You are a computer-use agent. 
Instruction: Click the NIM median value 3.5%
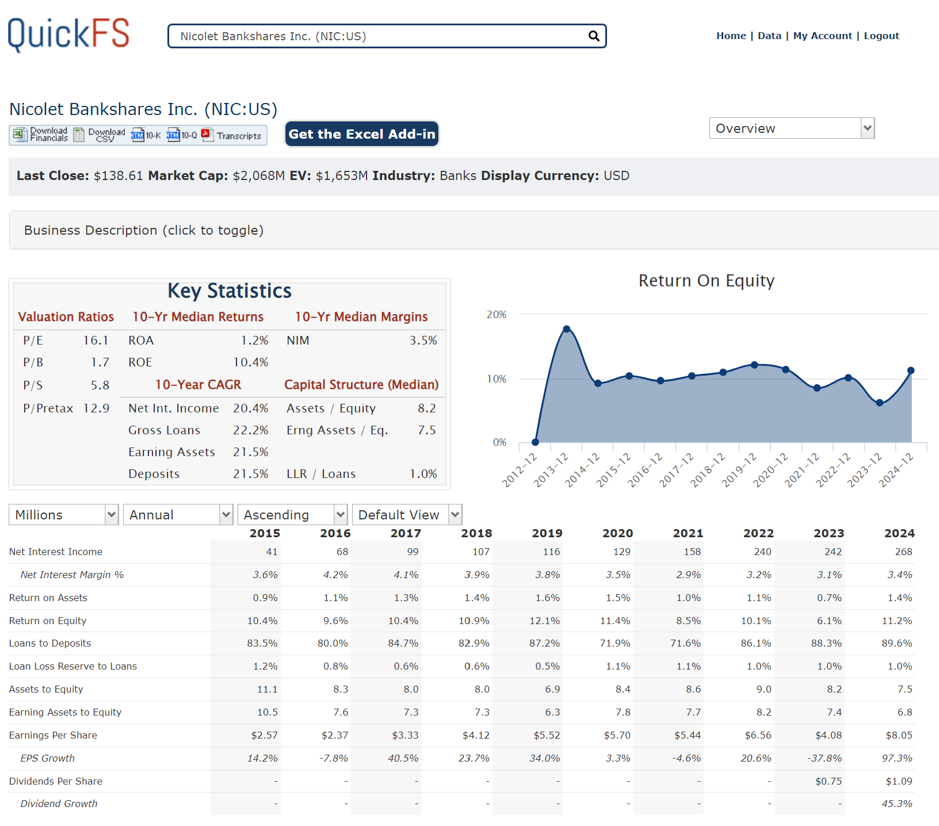point(423,341)
